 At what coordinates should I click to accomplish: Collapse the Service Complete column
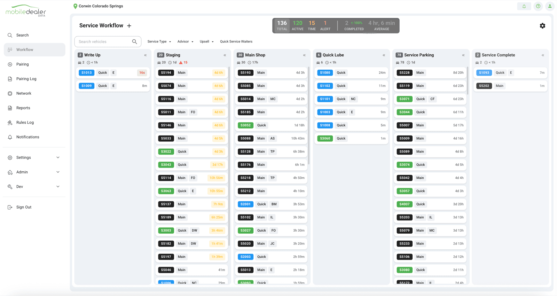click(543, 55)
